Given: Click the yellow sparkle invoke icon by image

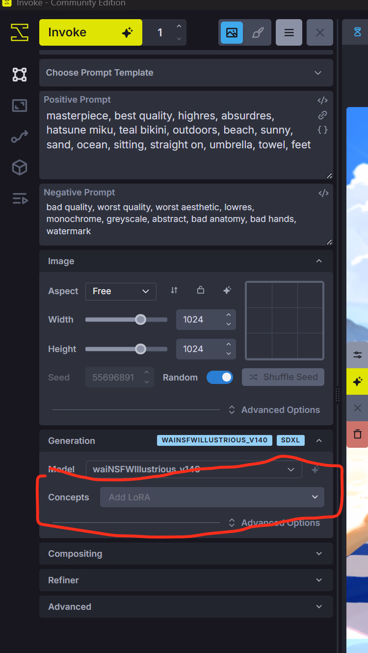Looking at the screenshot, I should 357,381.
